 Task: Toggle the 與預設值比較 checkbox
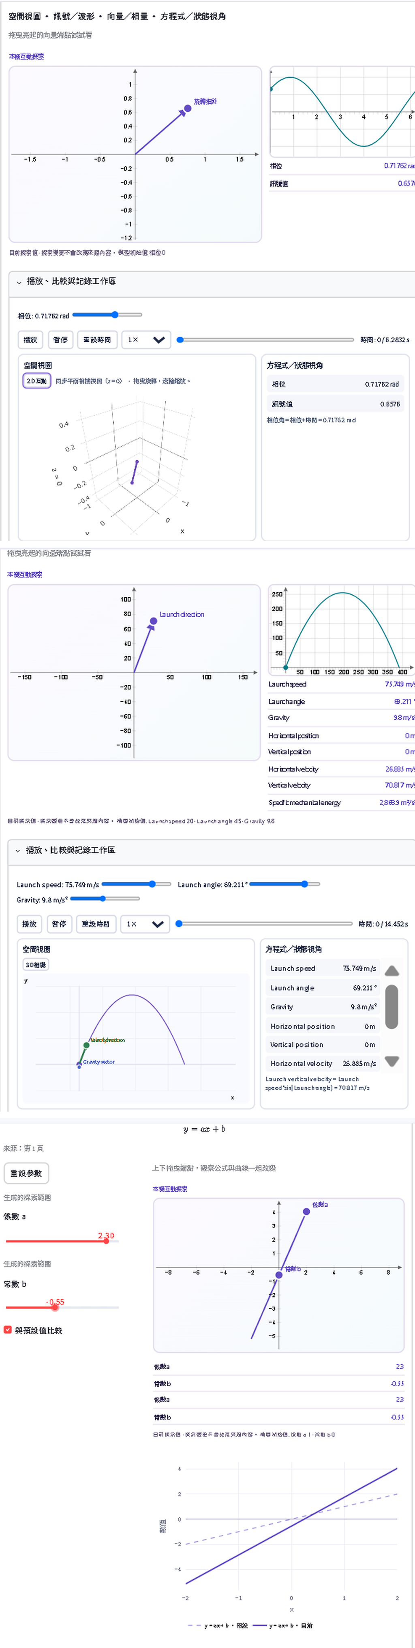coord(8,1330)
